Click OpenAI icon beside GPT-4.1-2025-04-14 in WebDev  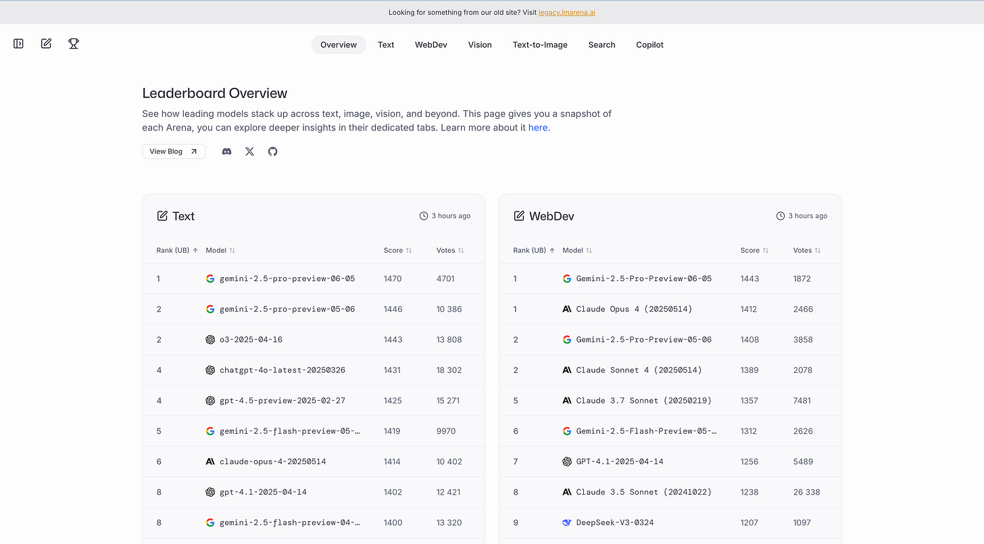(x=567, y=462)
